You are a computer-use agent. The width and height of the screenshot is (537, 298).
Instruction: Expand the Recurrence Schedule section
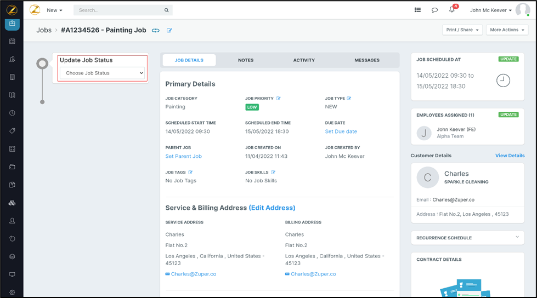517,237
